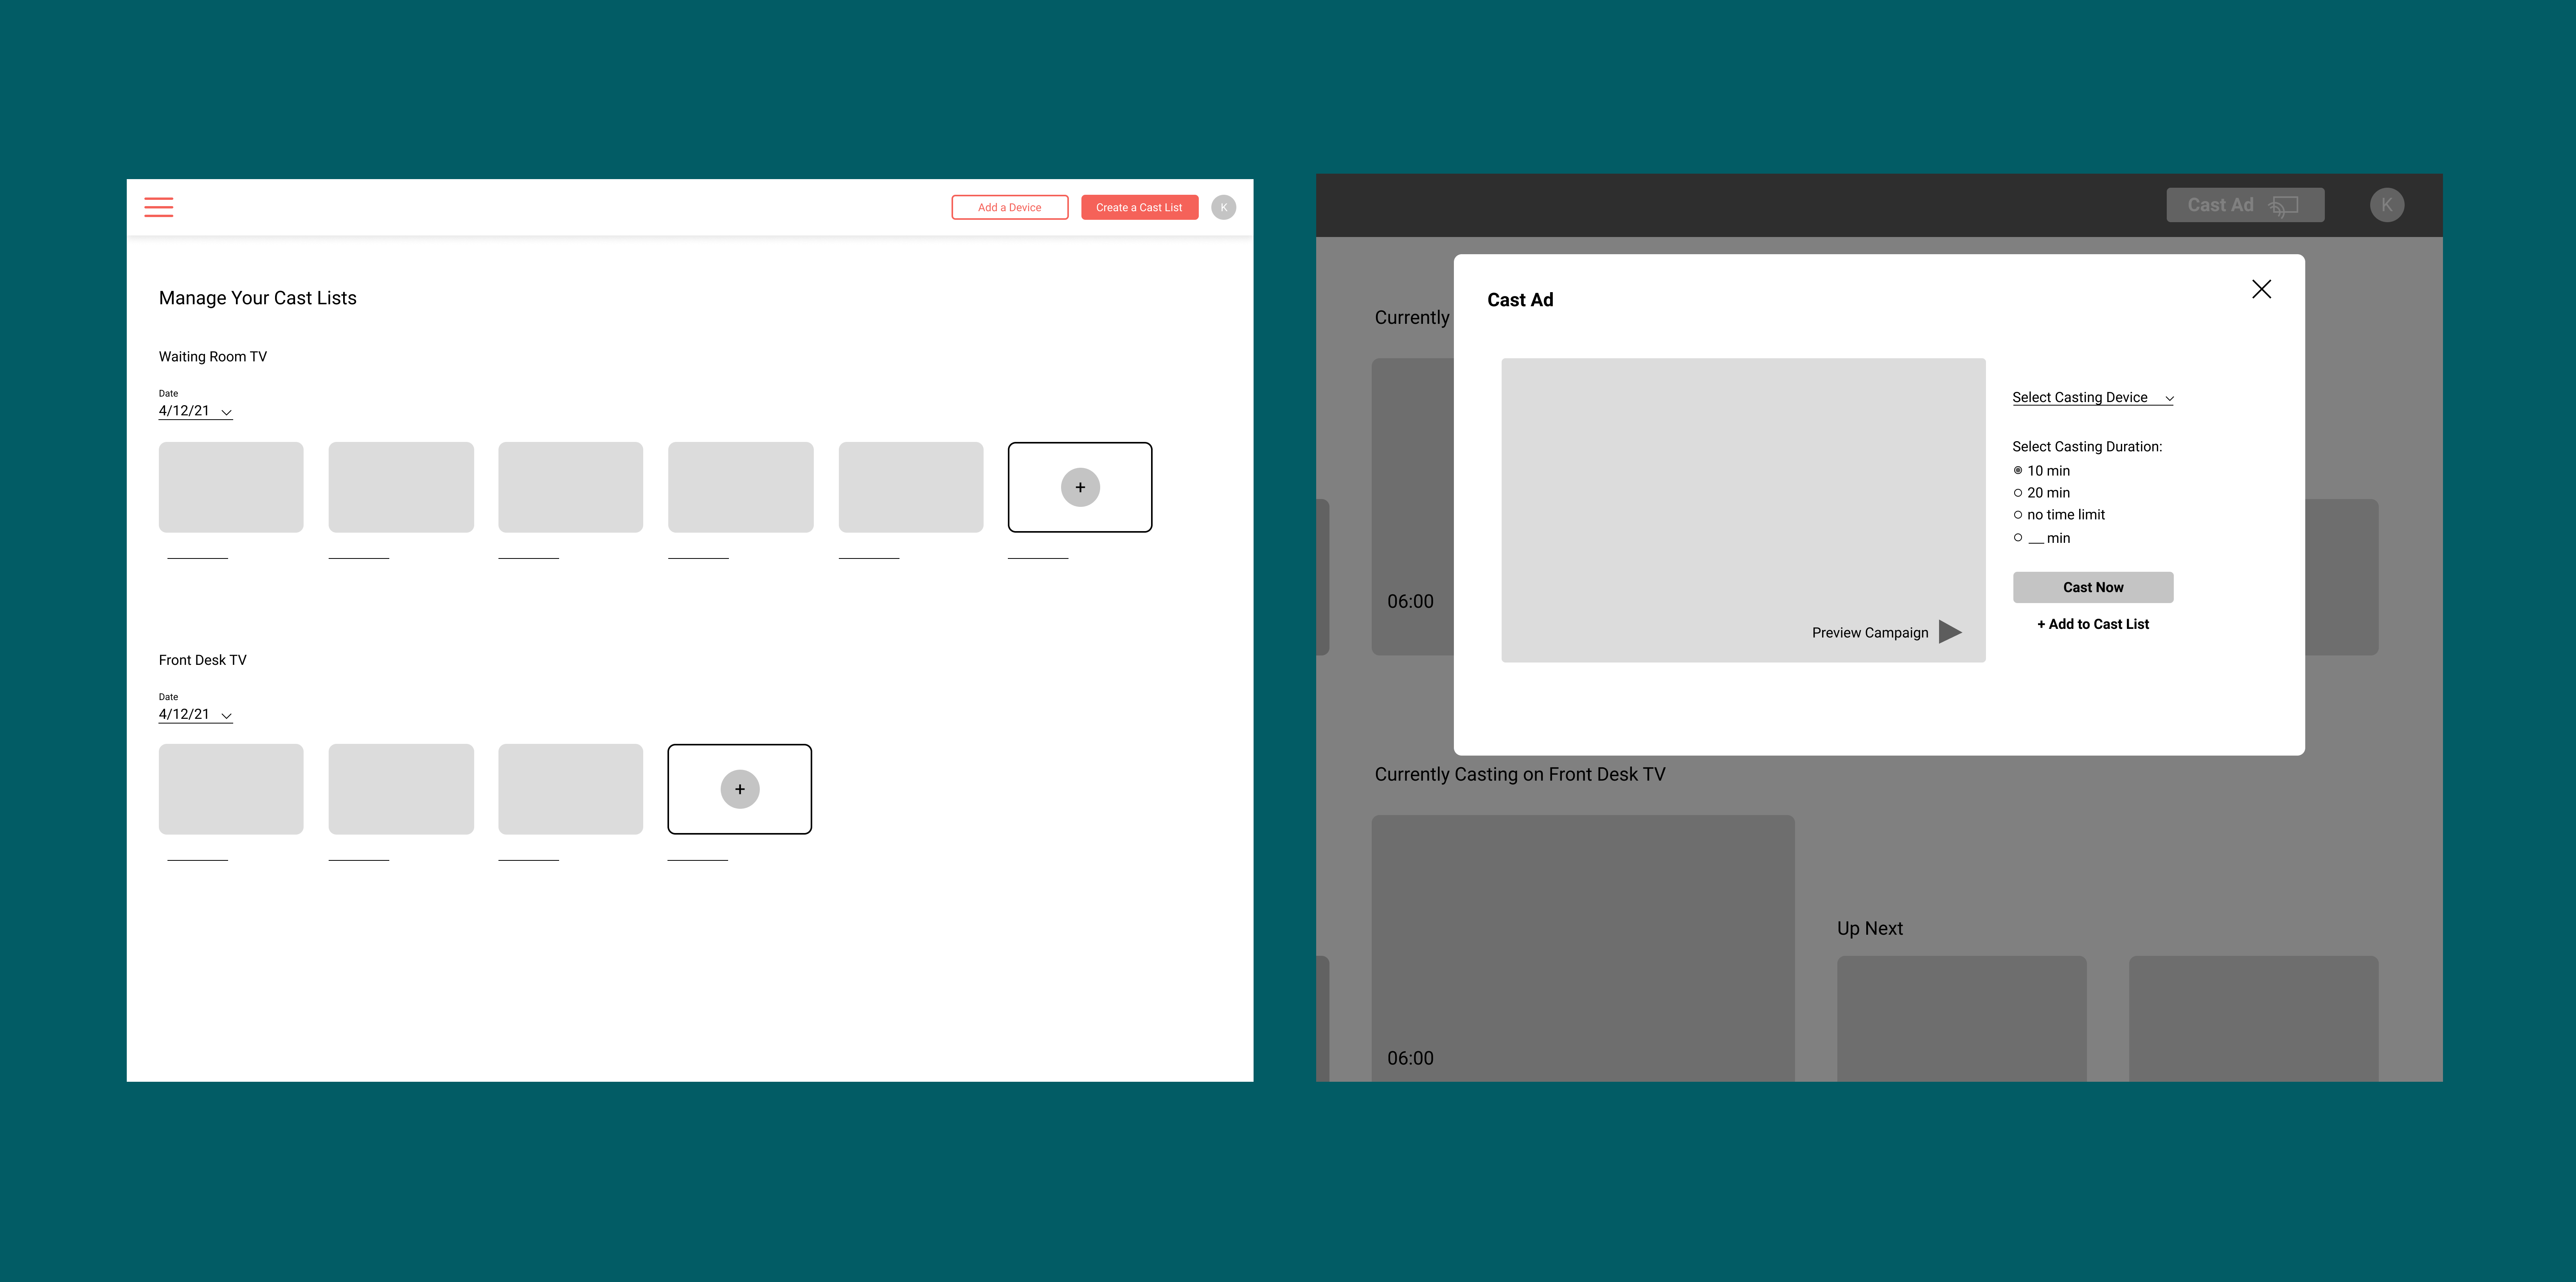
Task: Open third thumbnail in Front Desk TV row
Action: [x=570, y=788]
